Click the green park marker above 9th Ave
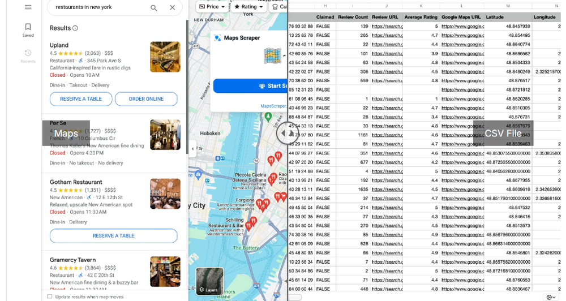 268,117
